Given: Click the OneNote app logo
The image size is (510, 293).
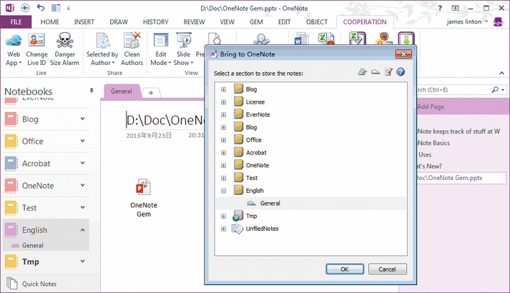Looking at the screenshot, I should tap(10, 8).
